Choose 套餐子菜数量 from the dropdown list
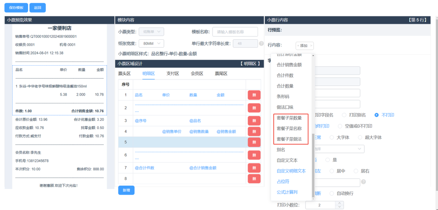 289,118
